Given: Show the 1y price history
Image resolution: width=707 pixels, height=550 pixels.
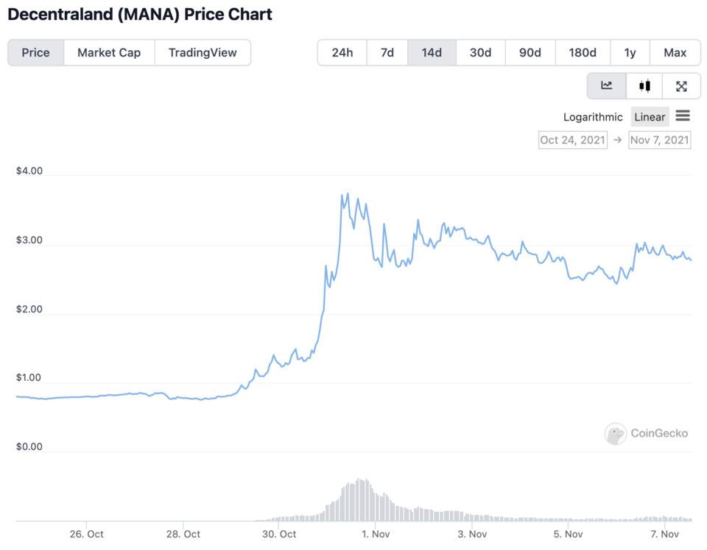Looking at the screenshot, I should click(630, 53).
